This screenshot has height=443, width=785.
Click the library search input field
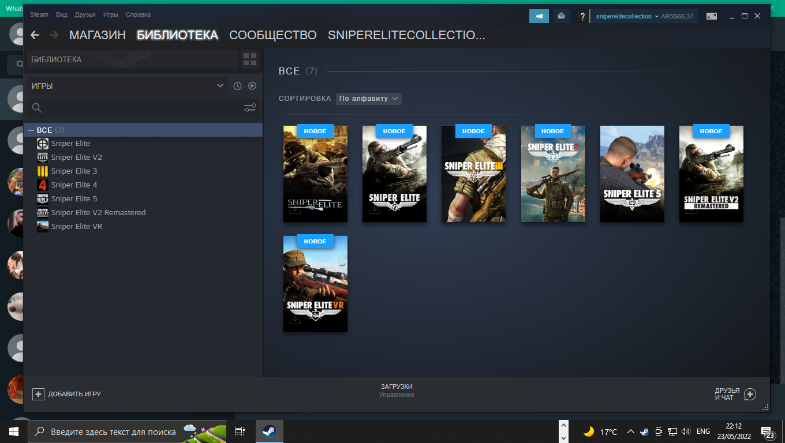143,108
